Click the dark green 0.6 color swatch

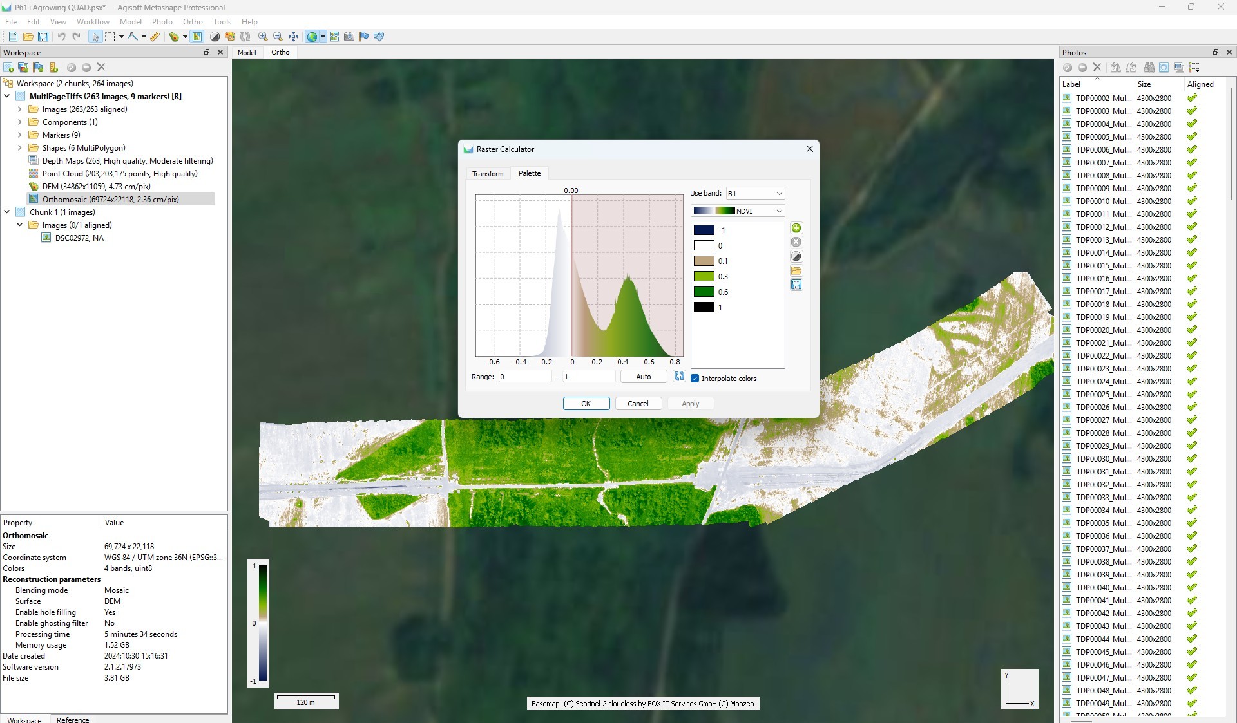point(704,292)
